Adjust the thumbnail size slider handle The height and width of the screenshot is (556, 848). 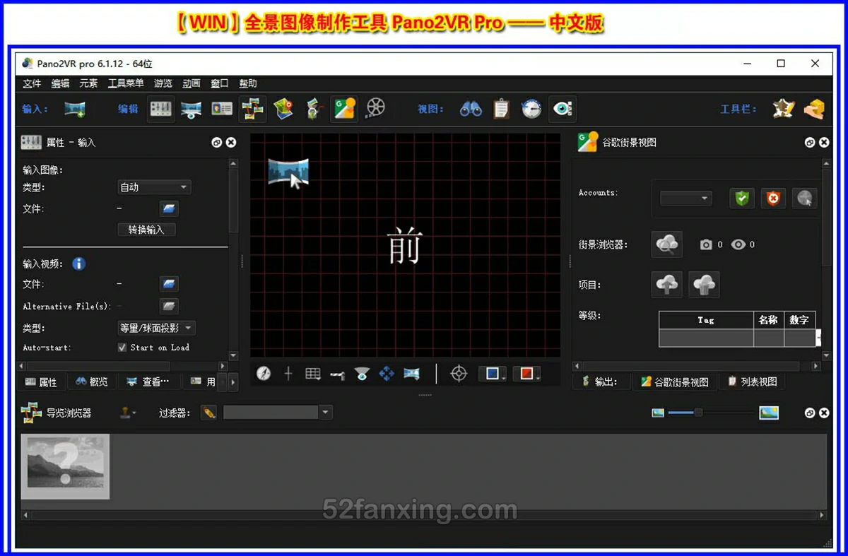click(x=698, y=413)
